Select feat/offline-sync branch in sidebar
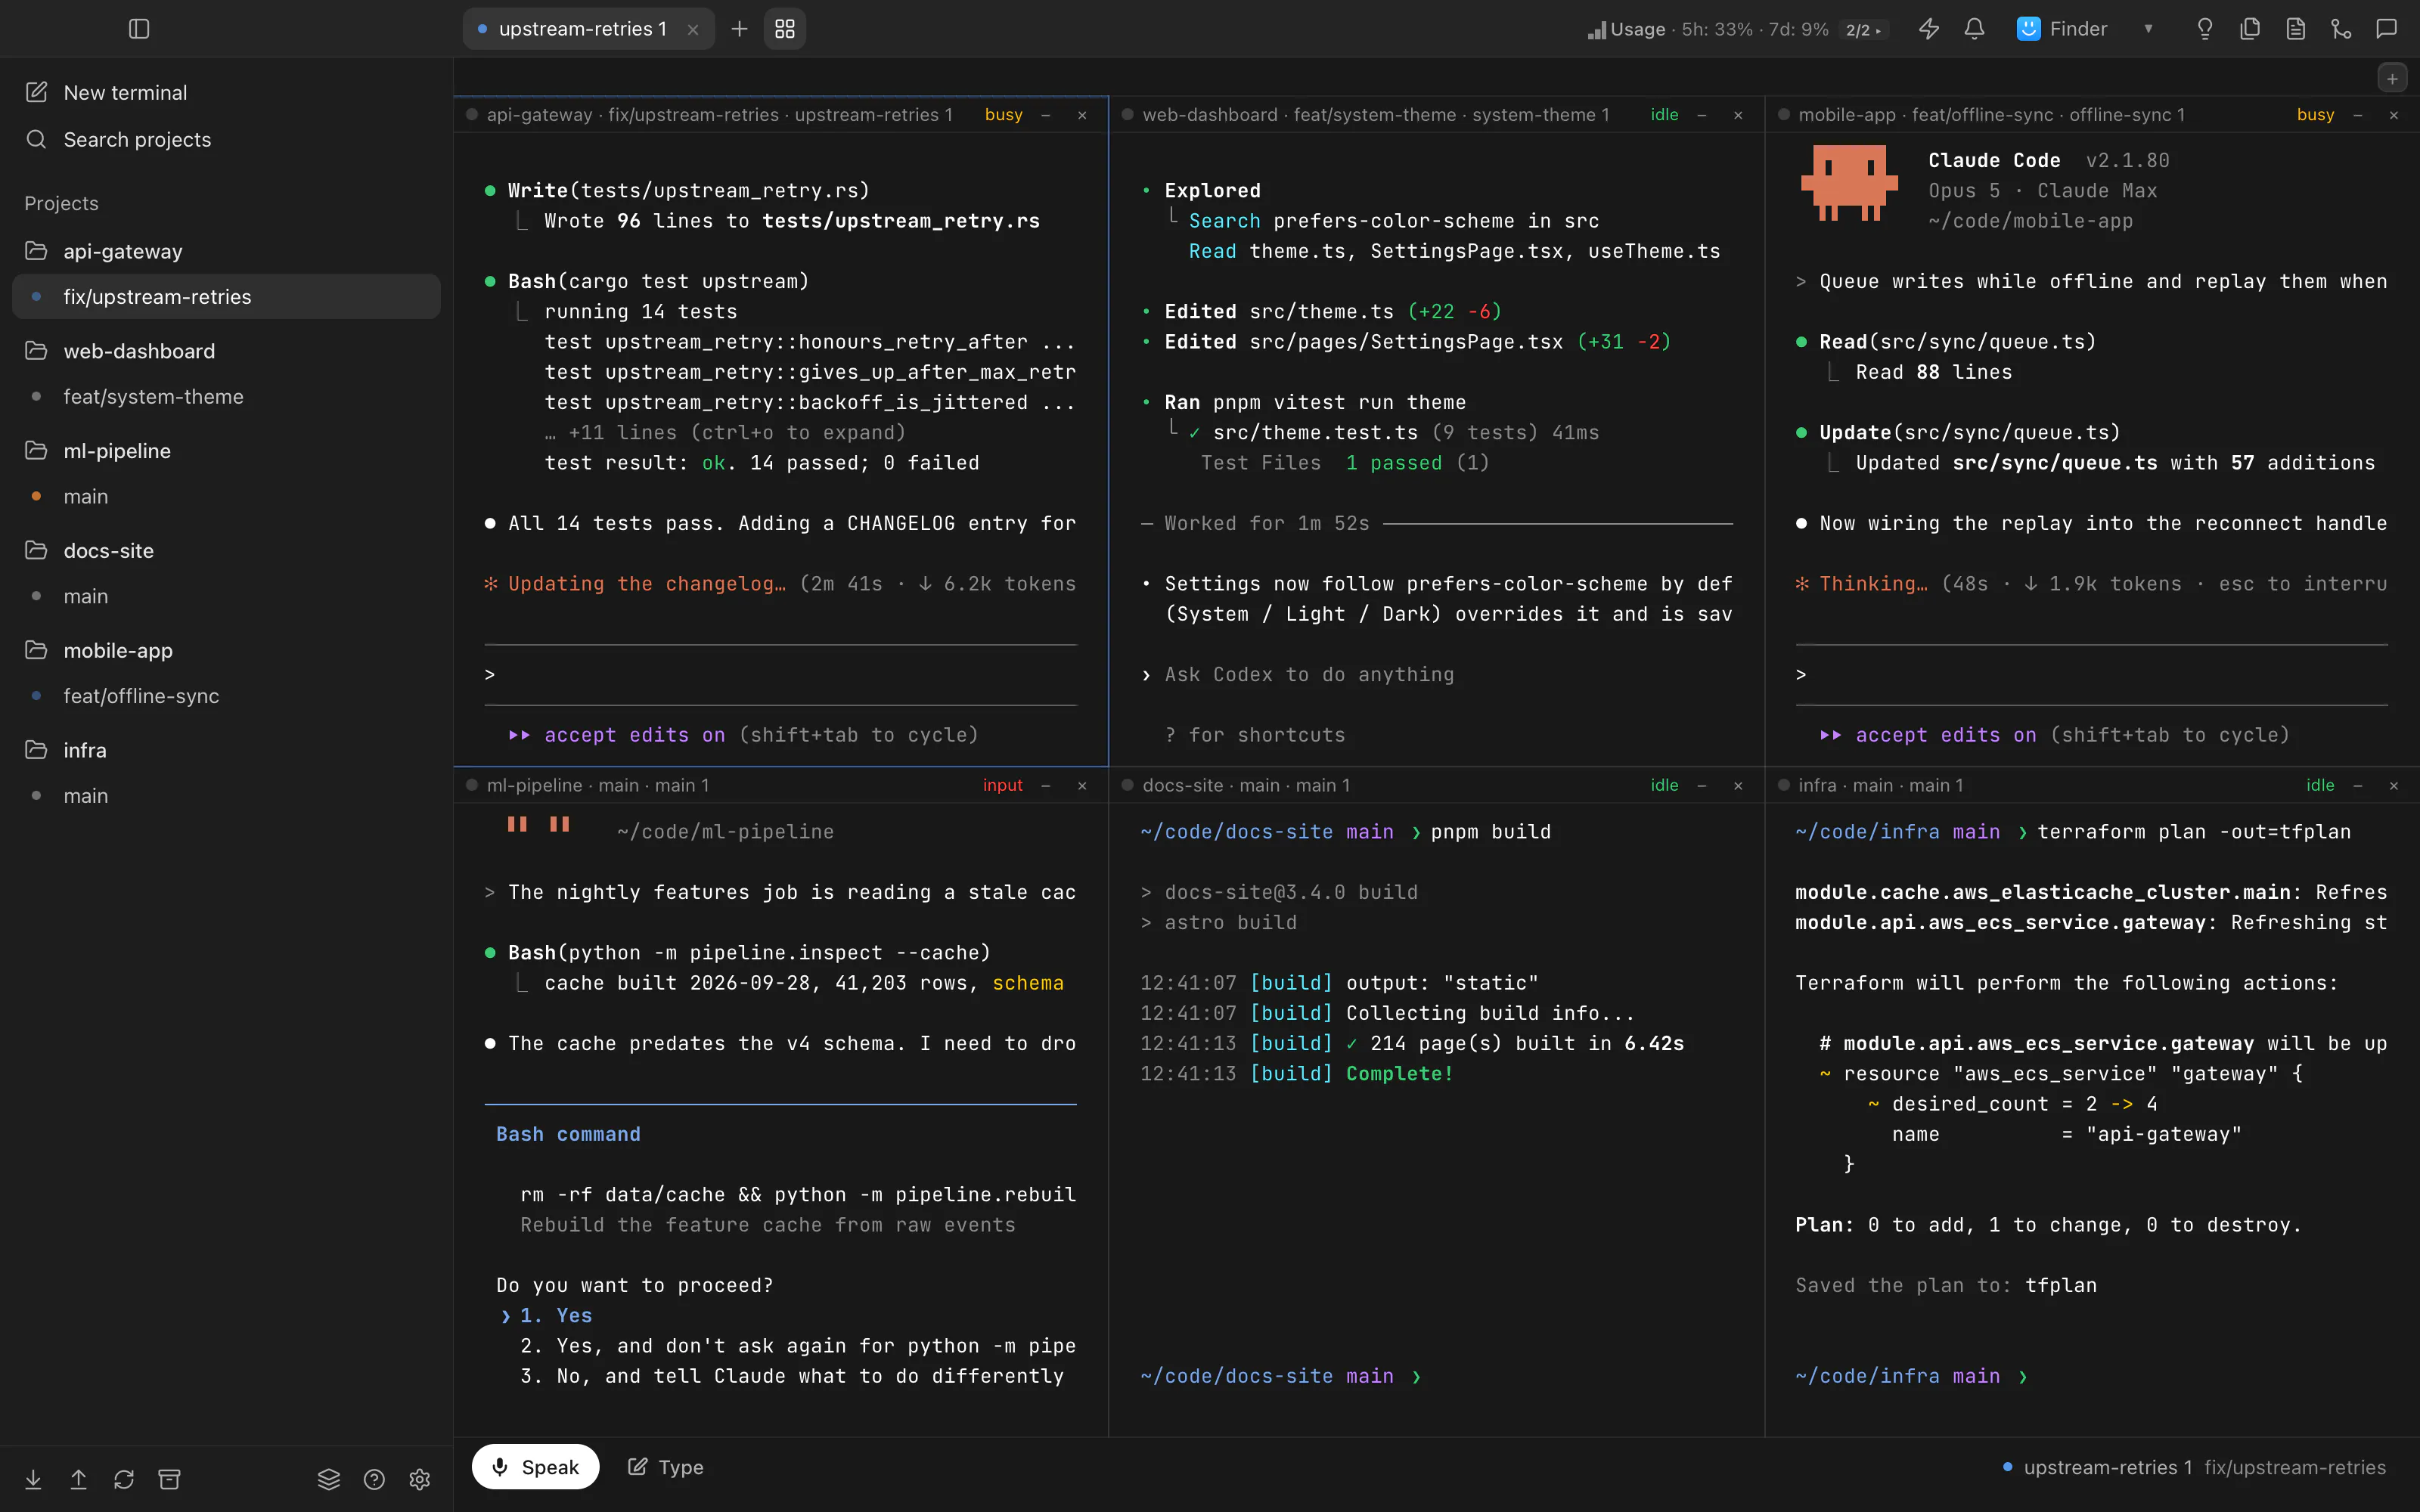The image size is (2420, 1512). [x=226, y=696]
